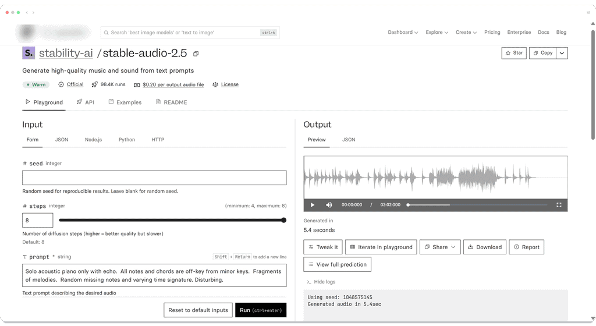Switch output view to JSON tab
Viewport: 596px width, 326px height.
[349, 140]
